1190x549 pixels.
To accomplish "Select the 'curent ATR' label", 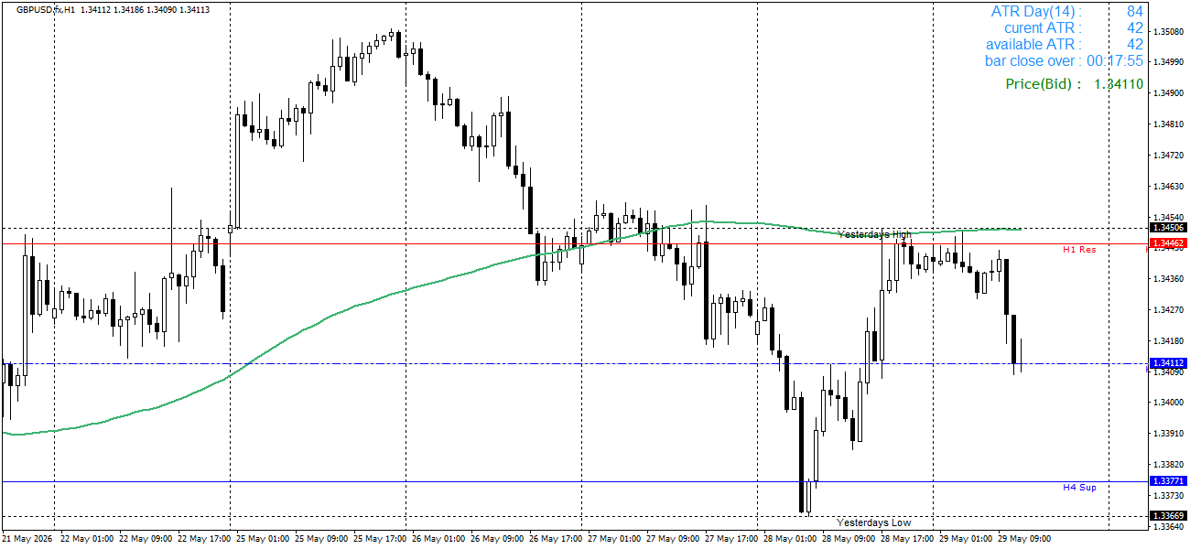I will pos(1043,28).
